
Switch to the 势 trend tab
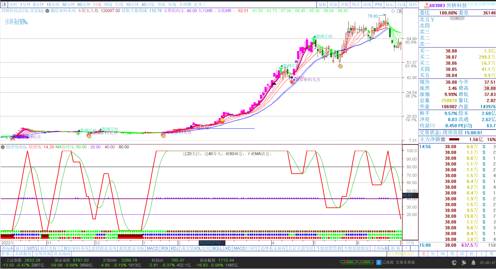[x=452, y=254]
